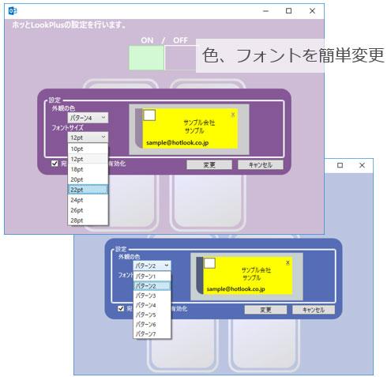Minimize the purple settings window

point(266,11)
